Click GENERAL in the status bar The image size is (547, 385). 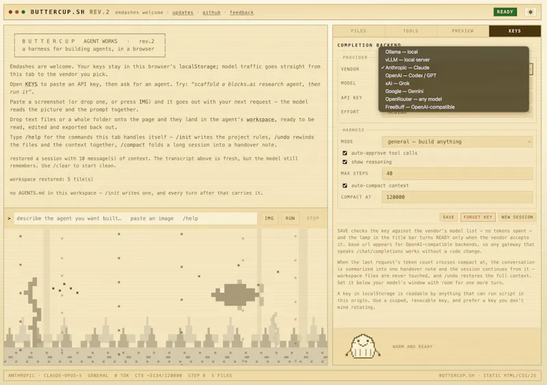98,375
